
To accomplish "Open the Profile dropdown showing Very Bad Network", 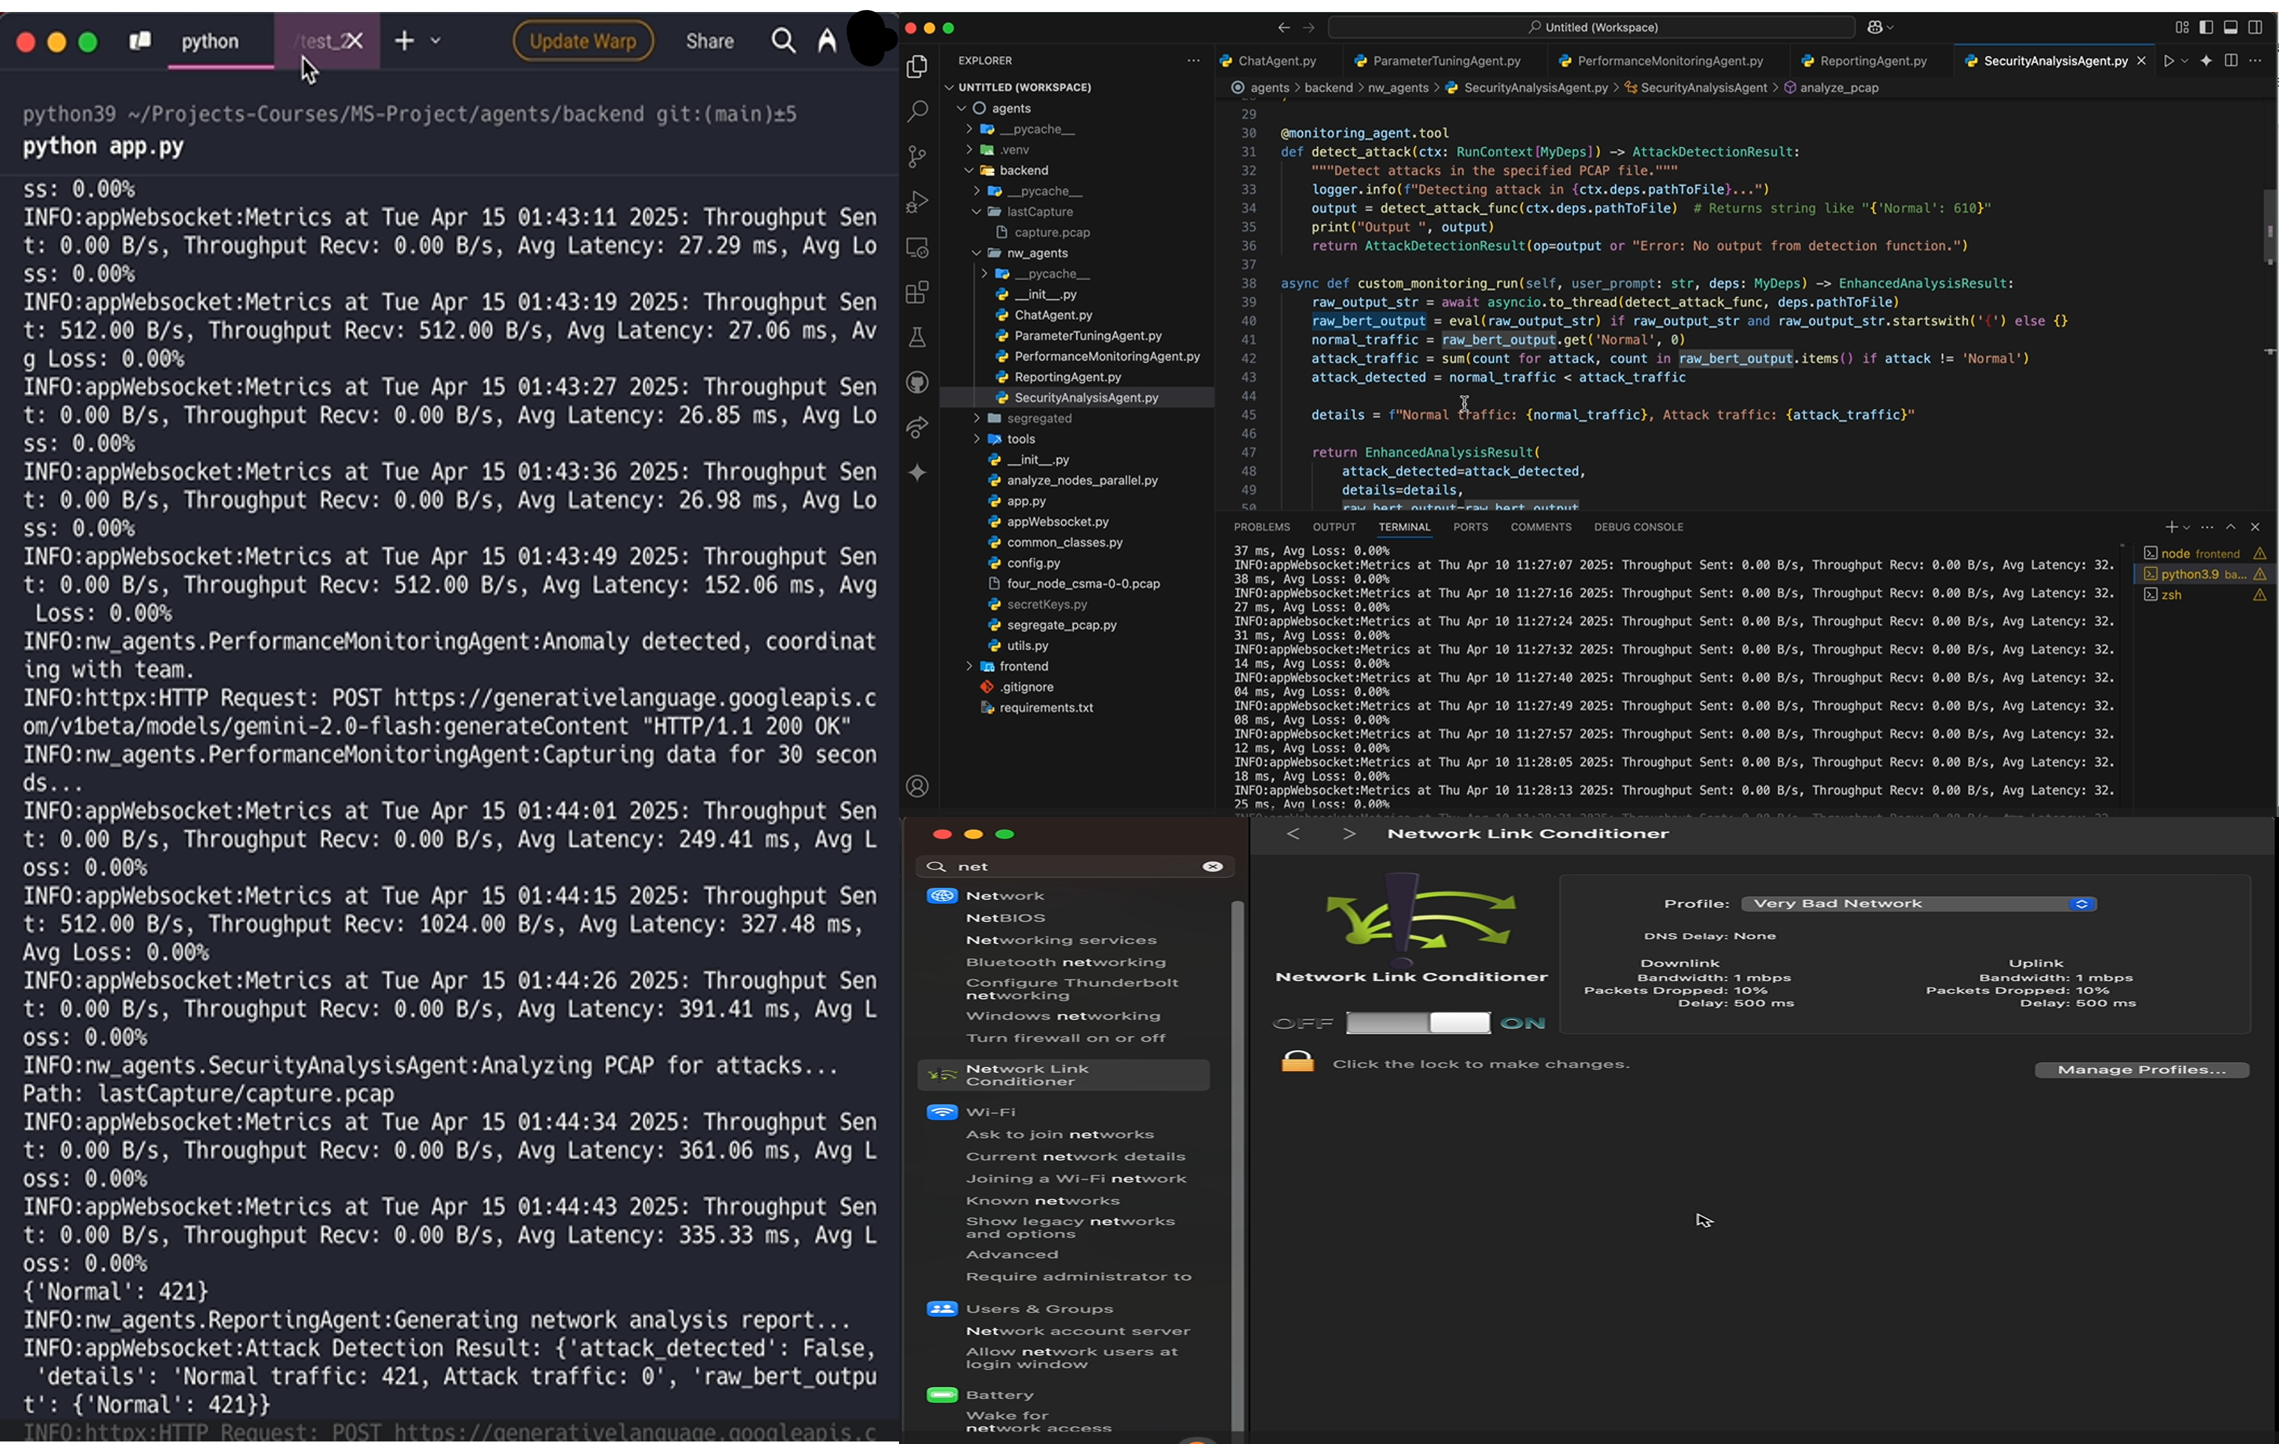I will point(1917,904).
